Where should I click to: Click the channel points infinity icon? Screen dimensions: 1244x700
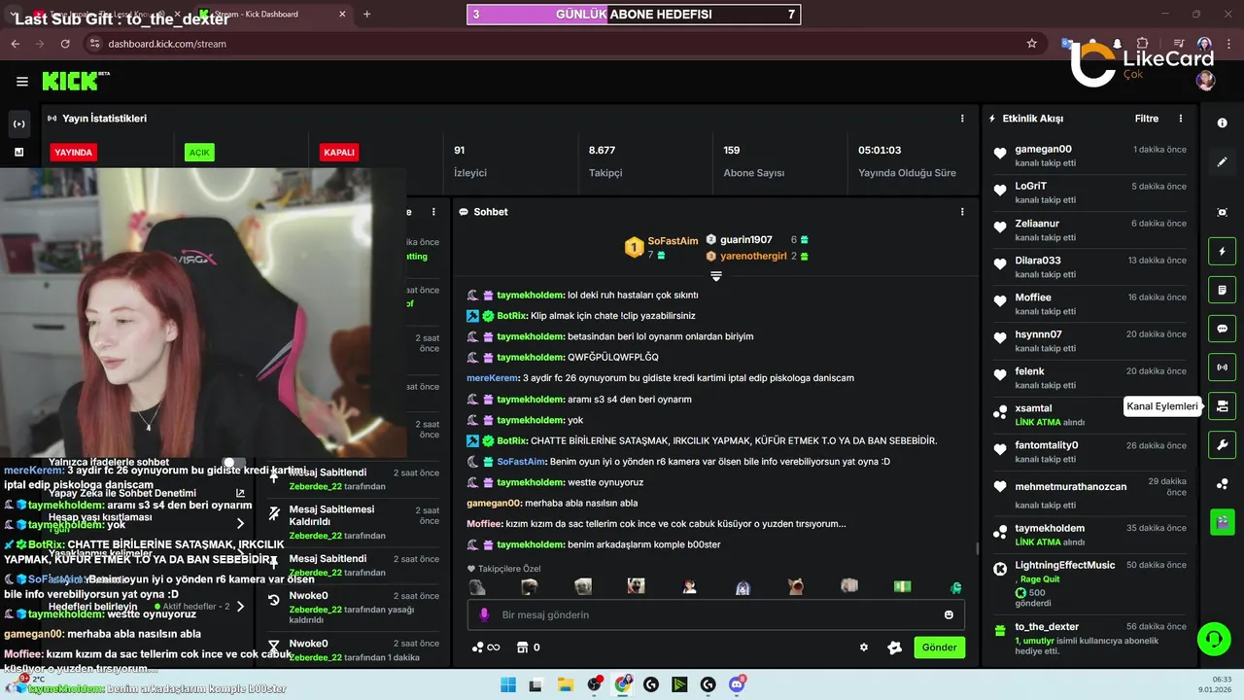coord(485,647)
